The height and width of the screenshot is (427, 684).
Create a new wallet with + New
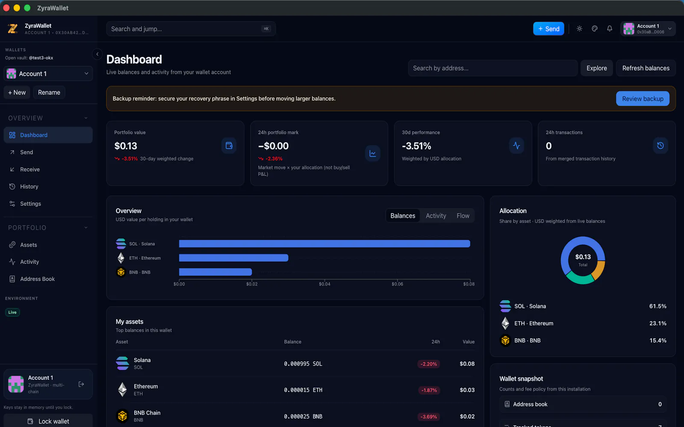(17, 92)
